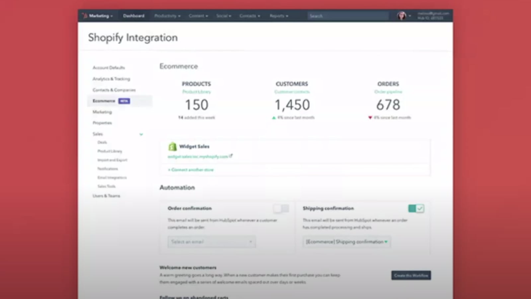Click the Widget Sales store name
Image resolution: width=531 pixels, height=299 pixels.
point(194,147)
